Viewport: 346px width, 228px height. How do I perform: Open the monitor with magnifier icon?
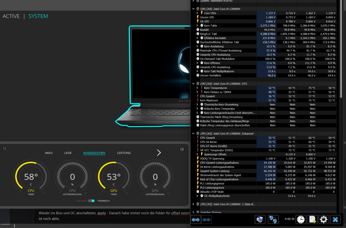259,219
